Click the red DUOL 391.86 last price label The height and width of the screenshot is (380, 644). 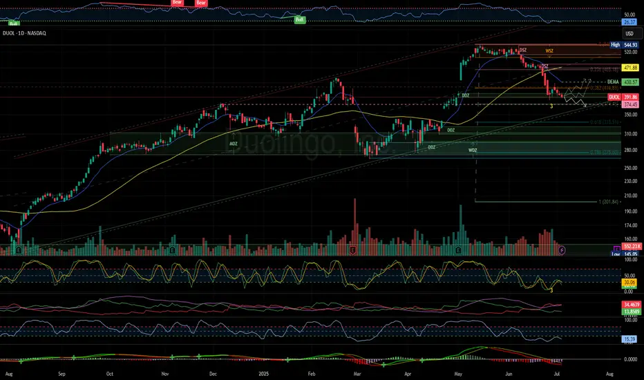tap(623, 97)
